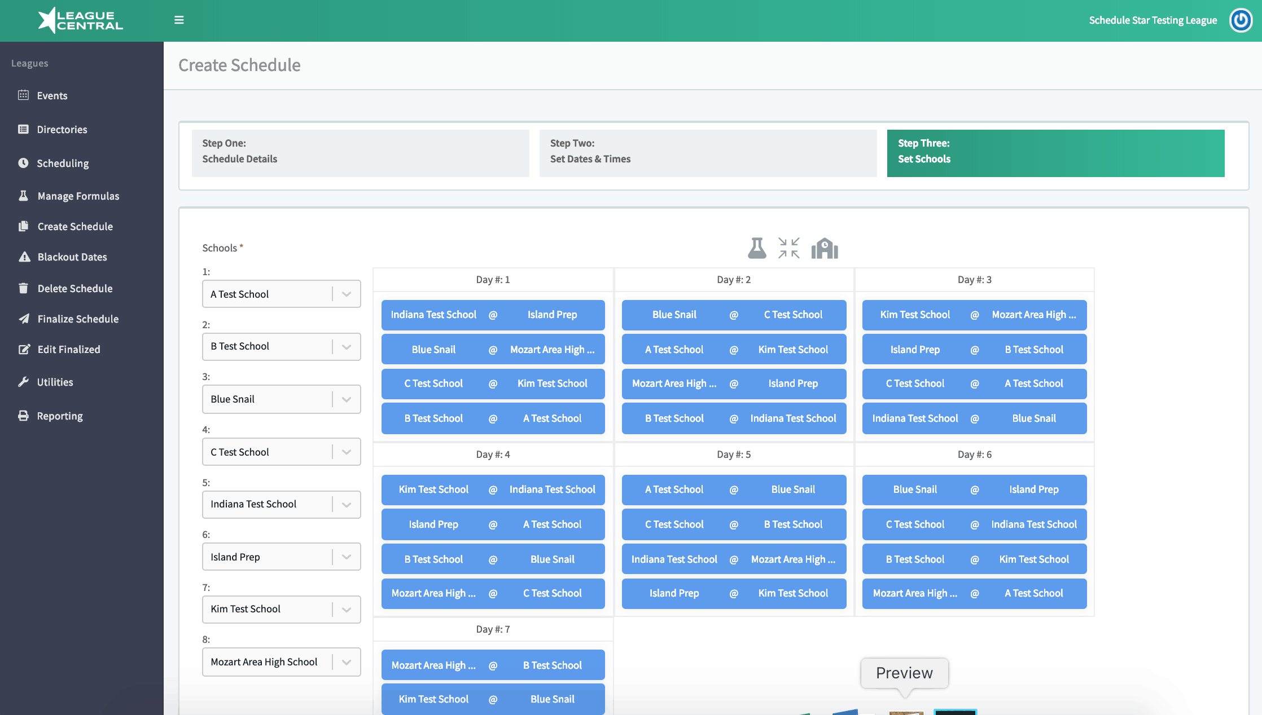Viewport: 1262px width, 715px height.
Task: Expand school 1 dropdown A Test School
Action: point(282,294)
